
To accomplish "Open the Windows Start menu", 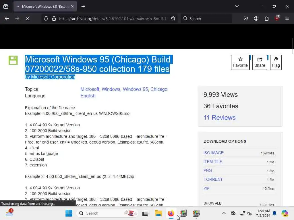I will click(x=69, y=213).
